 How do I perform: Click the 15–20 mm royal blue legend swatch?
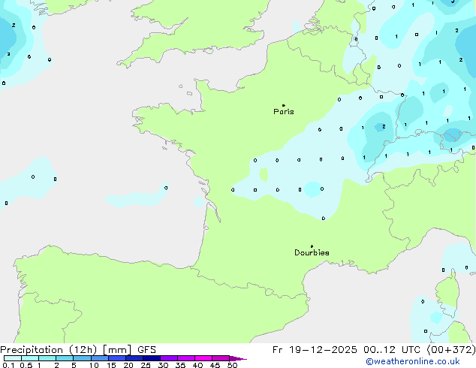[x=117, y=358]
